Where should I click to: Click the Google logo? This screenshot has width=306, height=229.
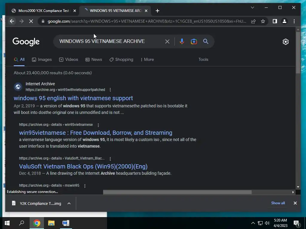pyautogui.click(x=26, y=42)
